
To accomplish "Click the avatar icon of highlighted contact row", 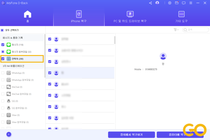I will (x=56, y=73).
